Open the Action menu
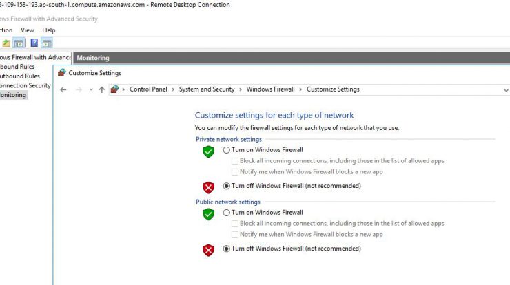 6,30
